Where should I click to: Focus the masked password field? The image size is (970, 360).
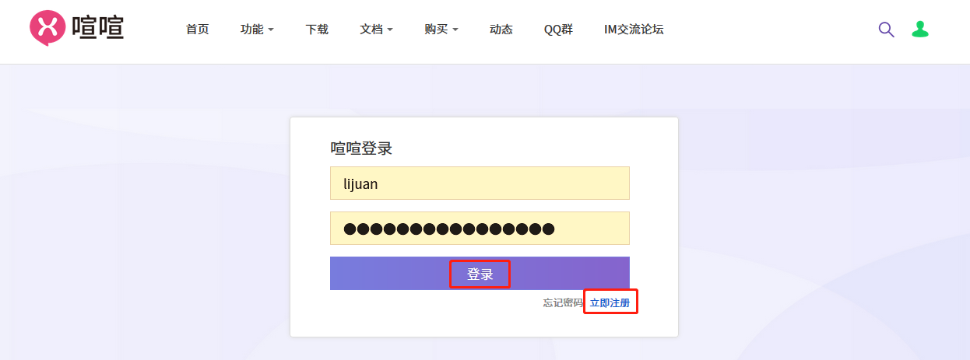pos(480,229)
